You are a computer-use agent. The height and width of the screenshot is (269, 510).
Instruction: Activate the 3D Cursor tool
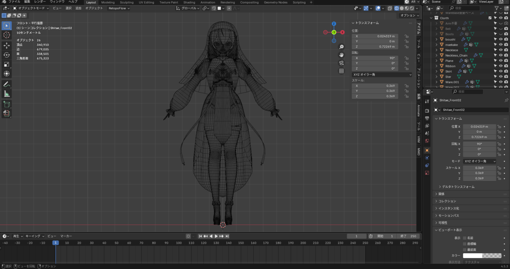pyautogui.click(x=7, y=35)
